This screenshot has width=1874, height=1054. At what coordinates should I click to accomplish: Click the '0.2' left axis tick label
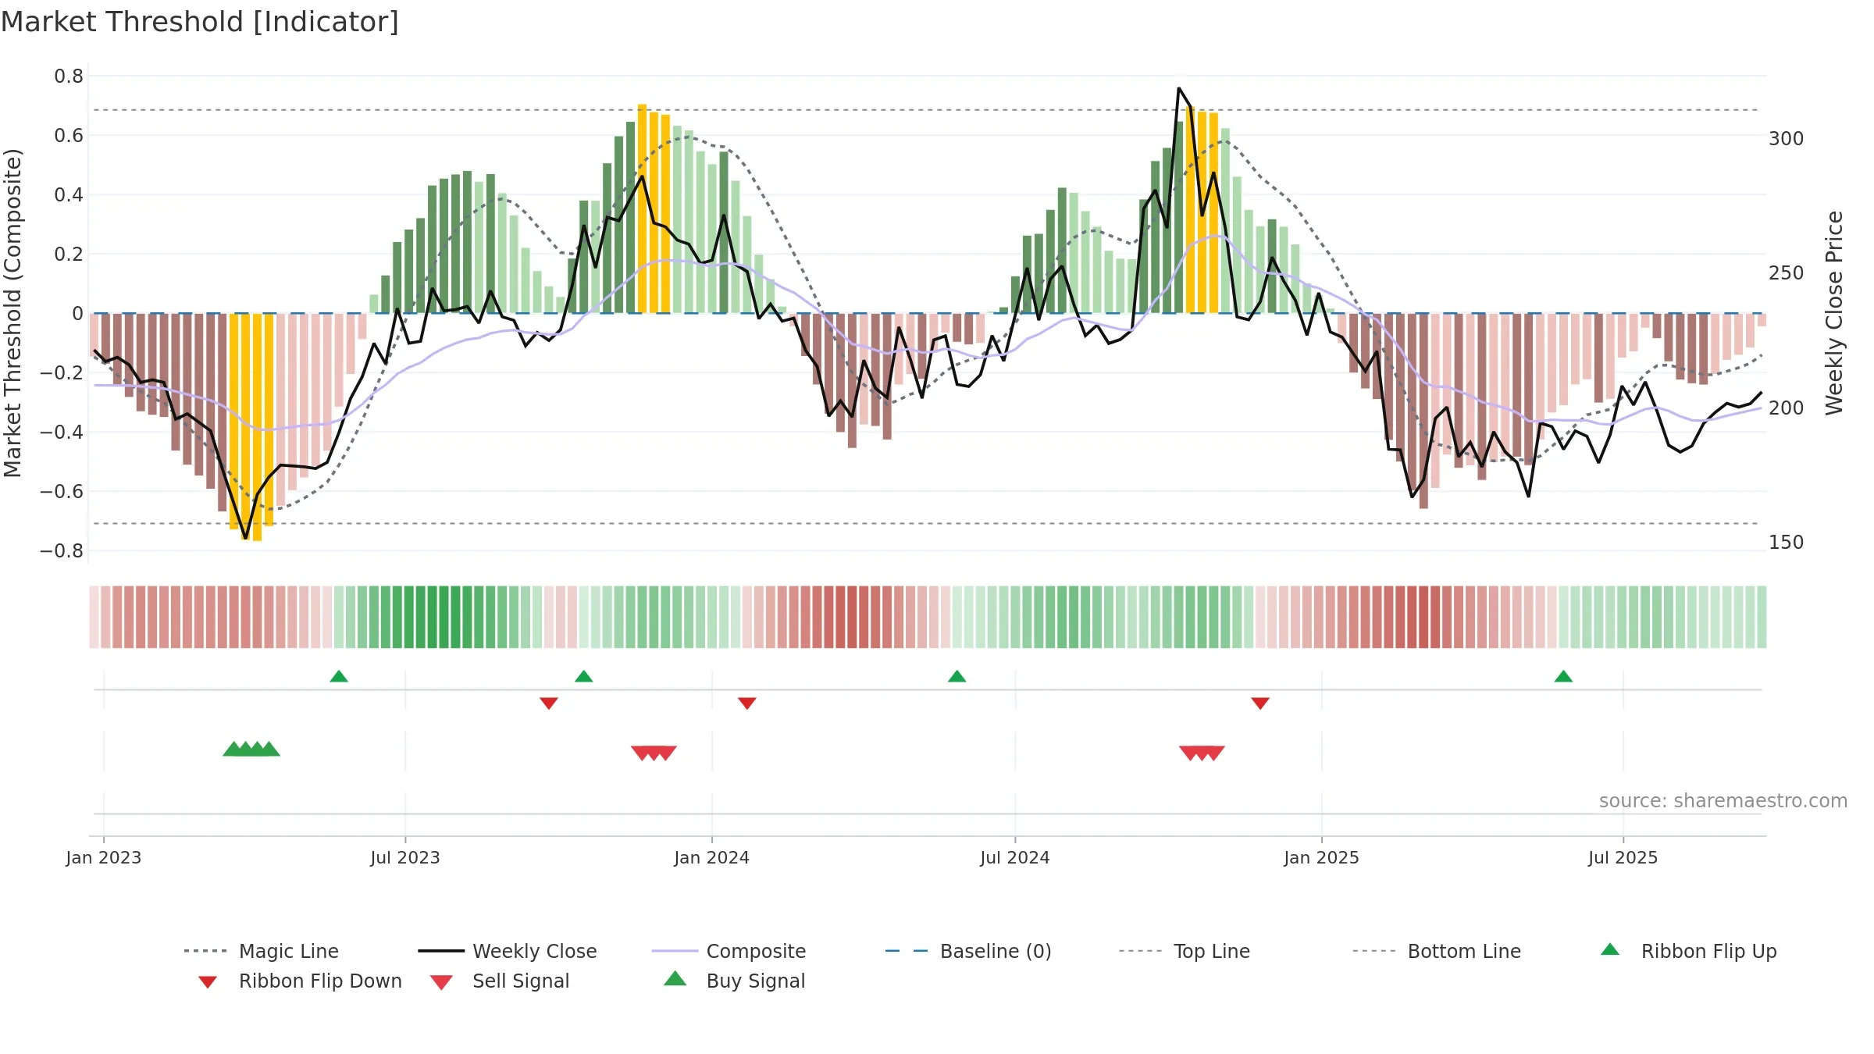click(69, 254)
